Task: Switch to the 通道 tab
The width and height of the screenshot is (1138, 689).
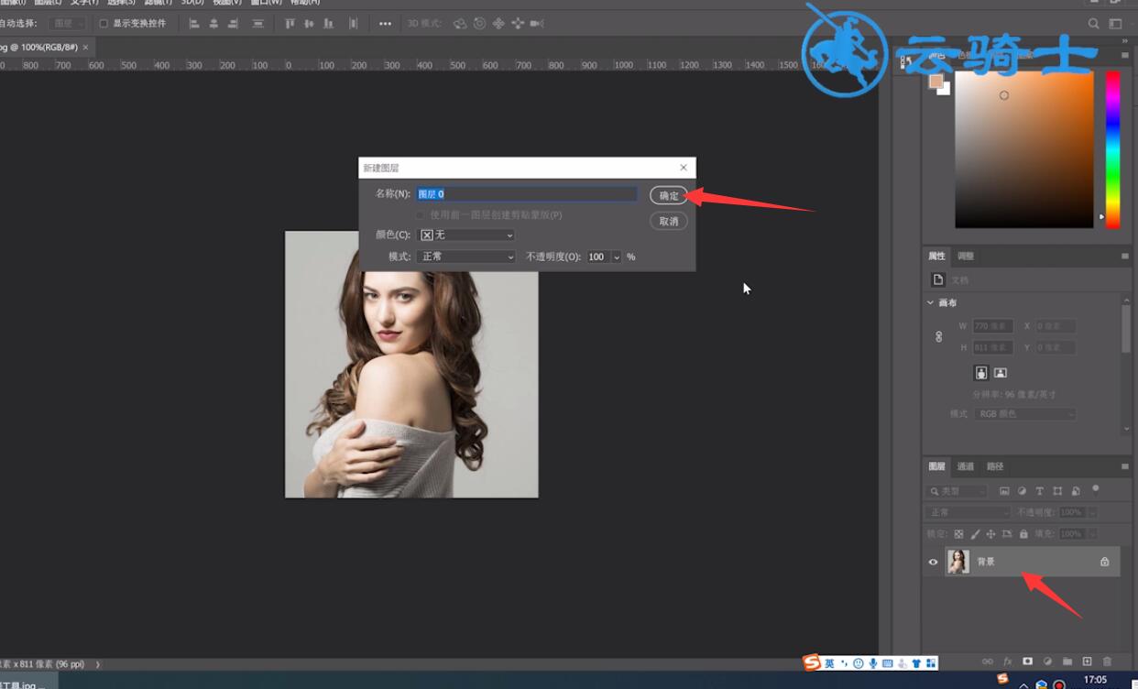Action: click(x=966, y=466)
